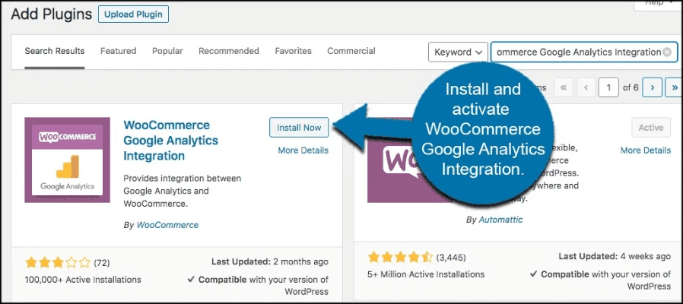Go to the next results page
This screenshot has height=304, width=683.
pos(652,87)
